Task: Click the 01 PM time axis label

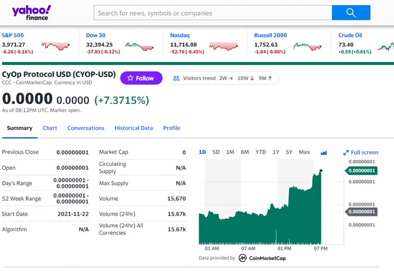Action: (x=284, y=249)
